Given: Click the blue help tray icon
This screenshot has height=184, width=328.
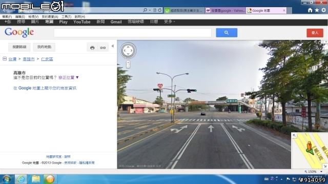Looking at the screenshot, I should pyautogui.click(x=272, y=178).
